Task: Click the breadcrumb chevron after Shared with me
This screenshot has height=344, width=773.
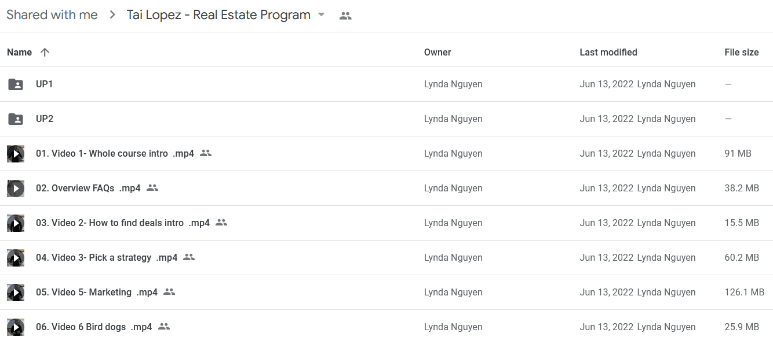Action: coord(112,15)
